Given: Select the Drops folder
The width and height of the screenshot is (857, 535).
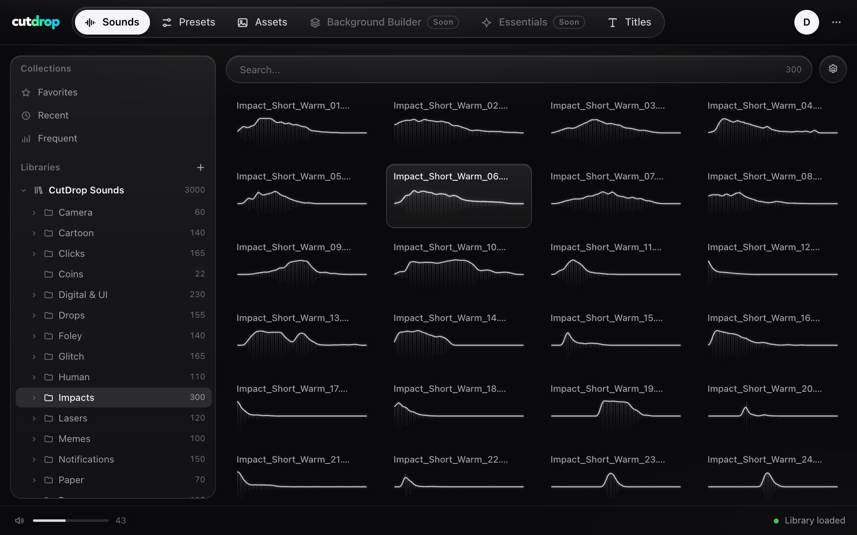Looking at the screenshot, I should 113,315.
